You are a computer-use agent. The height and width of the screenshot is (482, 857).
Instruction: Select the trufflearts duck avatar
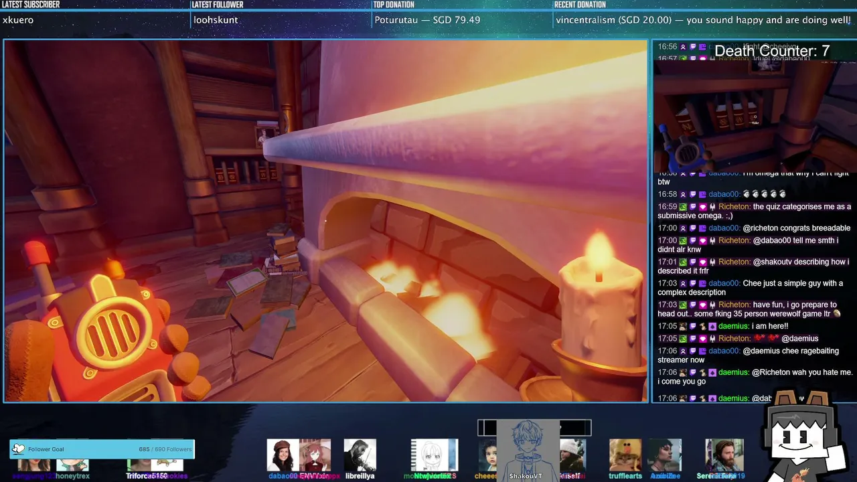tap(625, 455)
